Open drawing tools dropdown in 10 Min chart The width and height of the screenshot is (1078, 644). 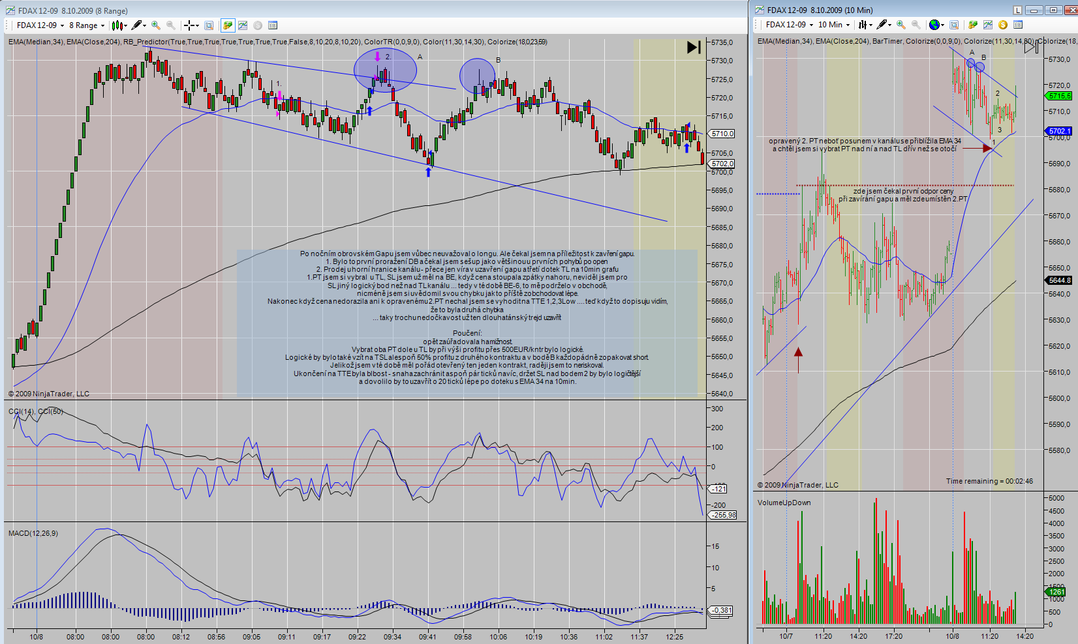885,25
